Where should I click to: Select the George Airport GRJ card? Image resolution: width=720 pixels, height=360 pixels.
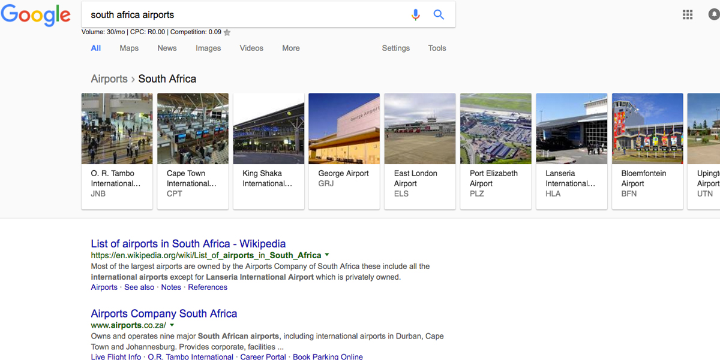click(344, 151)
